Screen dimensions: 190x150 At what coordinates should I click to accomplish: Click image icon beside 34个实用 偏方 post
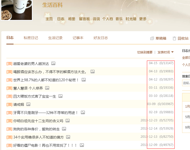[x=68, y=137]
